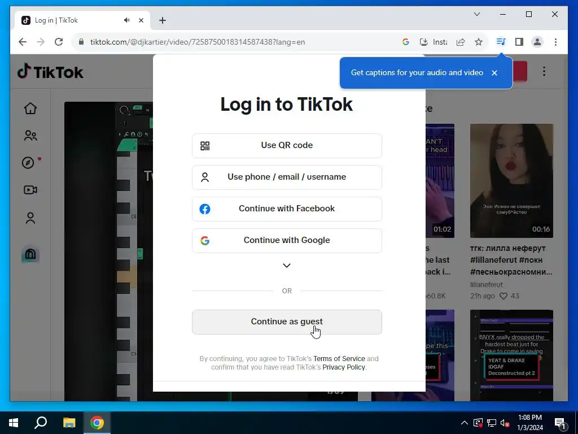Open the tab search dropdown arrow

tap(476, 14)
